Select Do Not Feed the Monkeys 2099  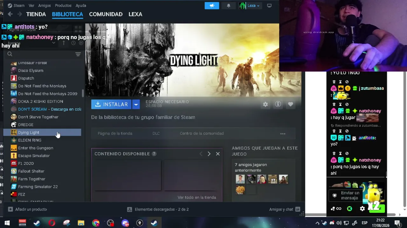pyautogui.click(x=42, y=94)
